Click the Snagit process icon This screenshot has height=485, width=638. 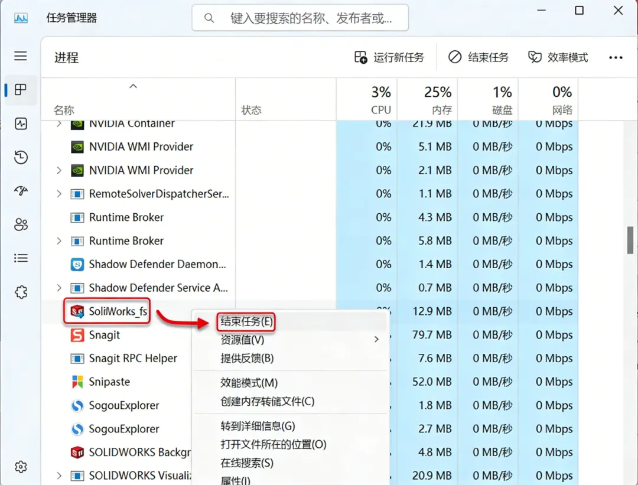coord(77,335)
